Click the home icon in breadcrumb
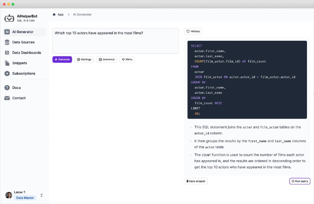The height and width of the screenshot is (204, 314). coord(54,14)
